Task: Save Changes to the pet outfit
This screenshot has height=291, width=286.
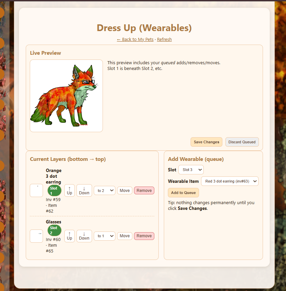Action: click(x=206, y=142)
